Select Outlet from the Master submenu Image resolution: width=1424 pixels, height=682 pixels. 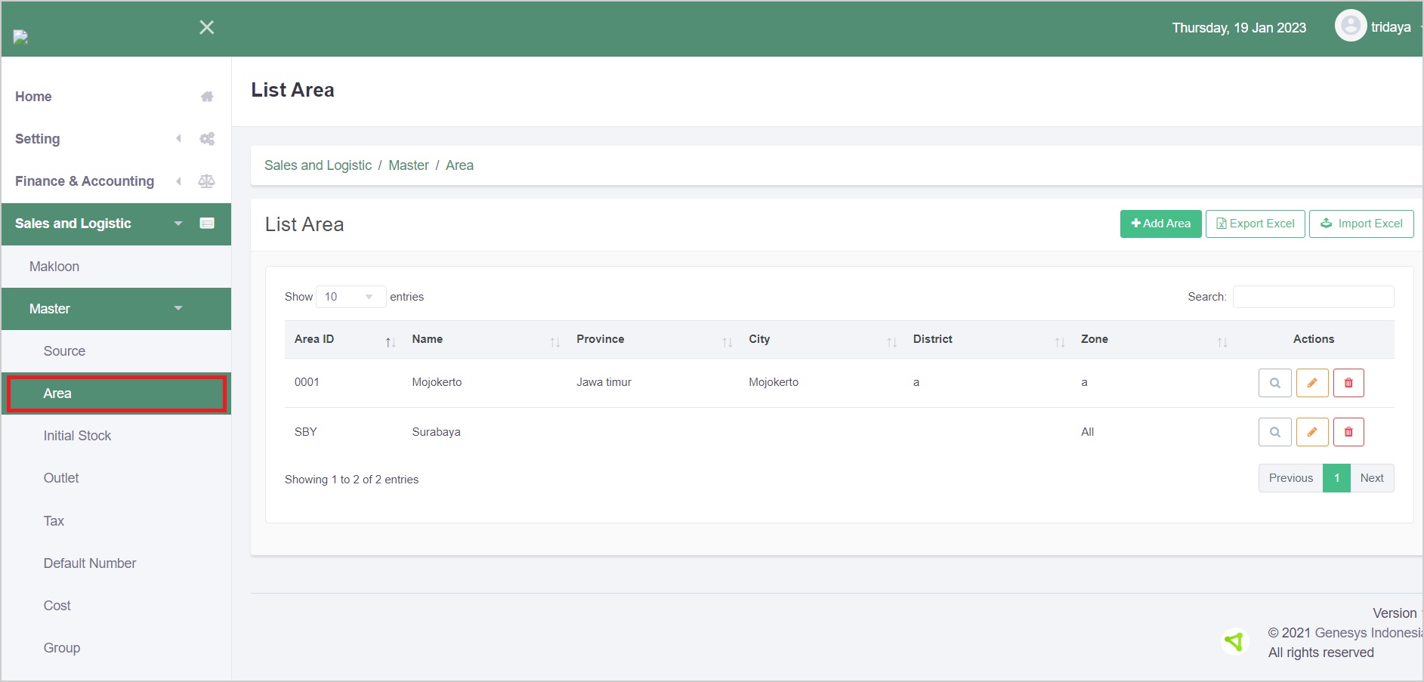tap(61, 478)
